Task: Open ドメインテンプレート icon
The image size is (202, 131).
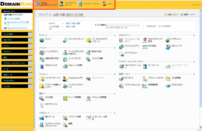Action: (65, 40)
